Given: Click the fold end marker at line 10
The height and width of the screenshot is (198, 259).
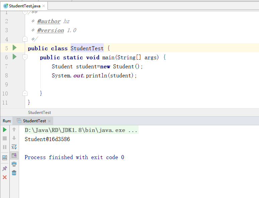Looking at the screenshot, I should (x=25, y=93).
